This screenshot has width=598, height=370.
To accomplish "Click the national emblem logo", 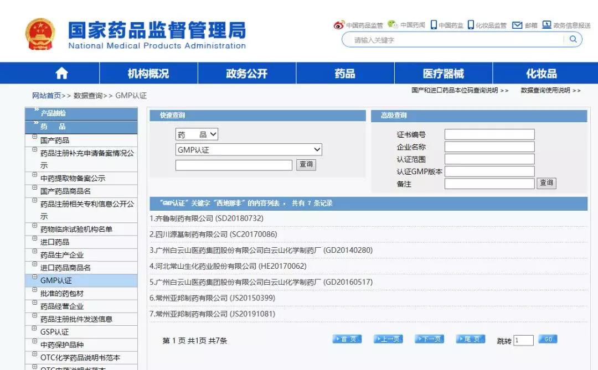I will point(39,33).
